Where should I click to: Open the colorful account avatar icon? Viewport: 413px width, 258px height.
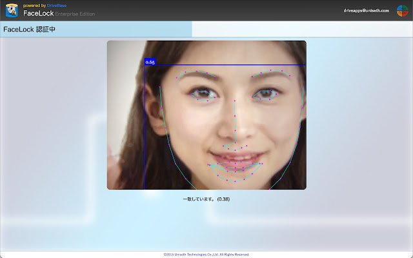[402, 11]
